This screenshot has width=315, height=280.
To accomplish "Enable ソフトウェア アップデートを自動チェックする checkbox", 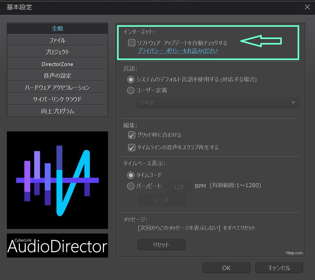I will click(132, 43).
